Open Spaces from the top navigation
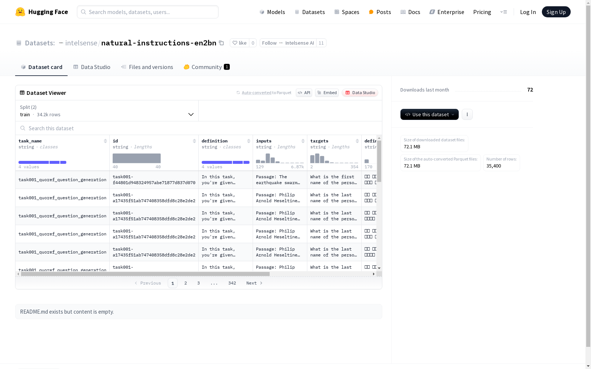The height and width of the screenshot is (369, 591). (347, 12)
